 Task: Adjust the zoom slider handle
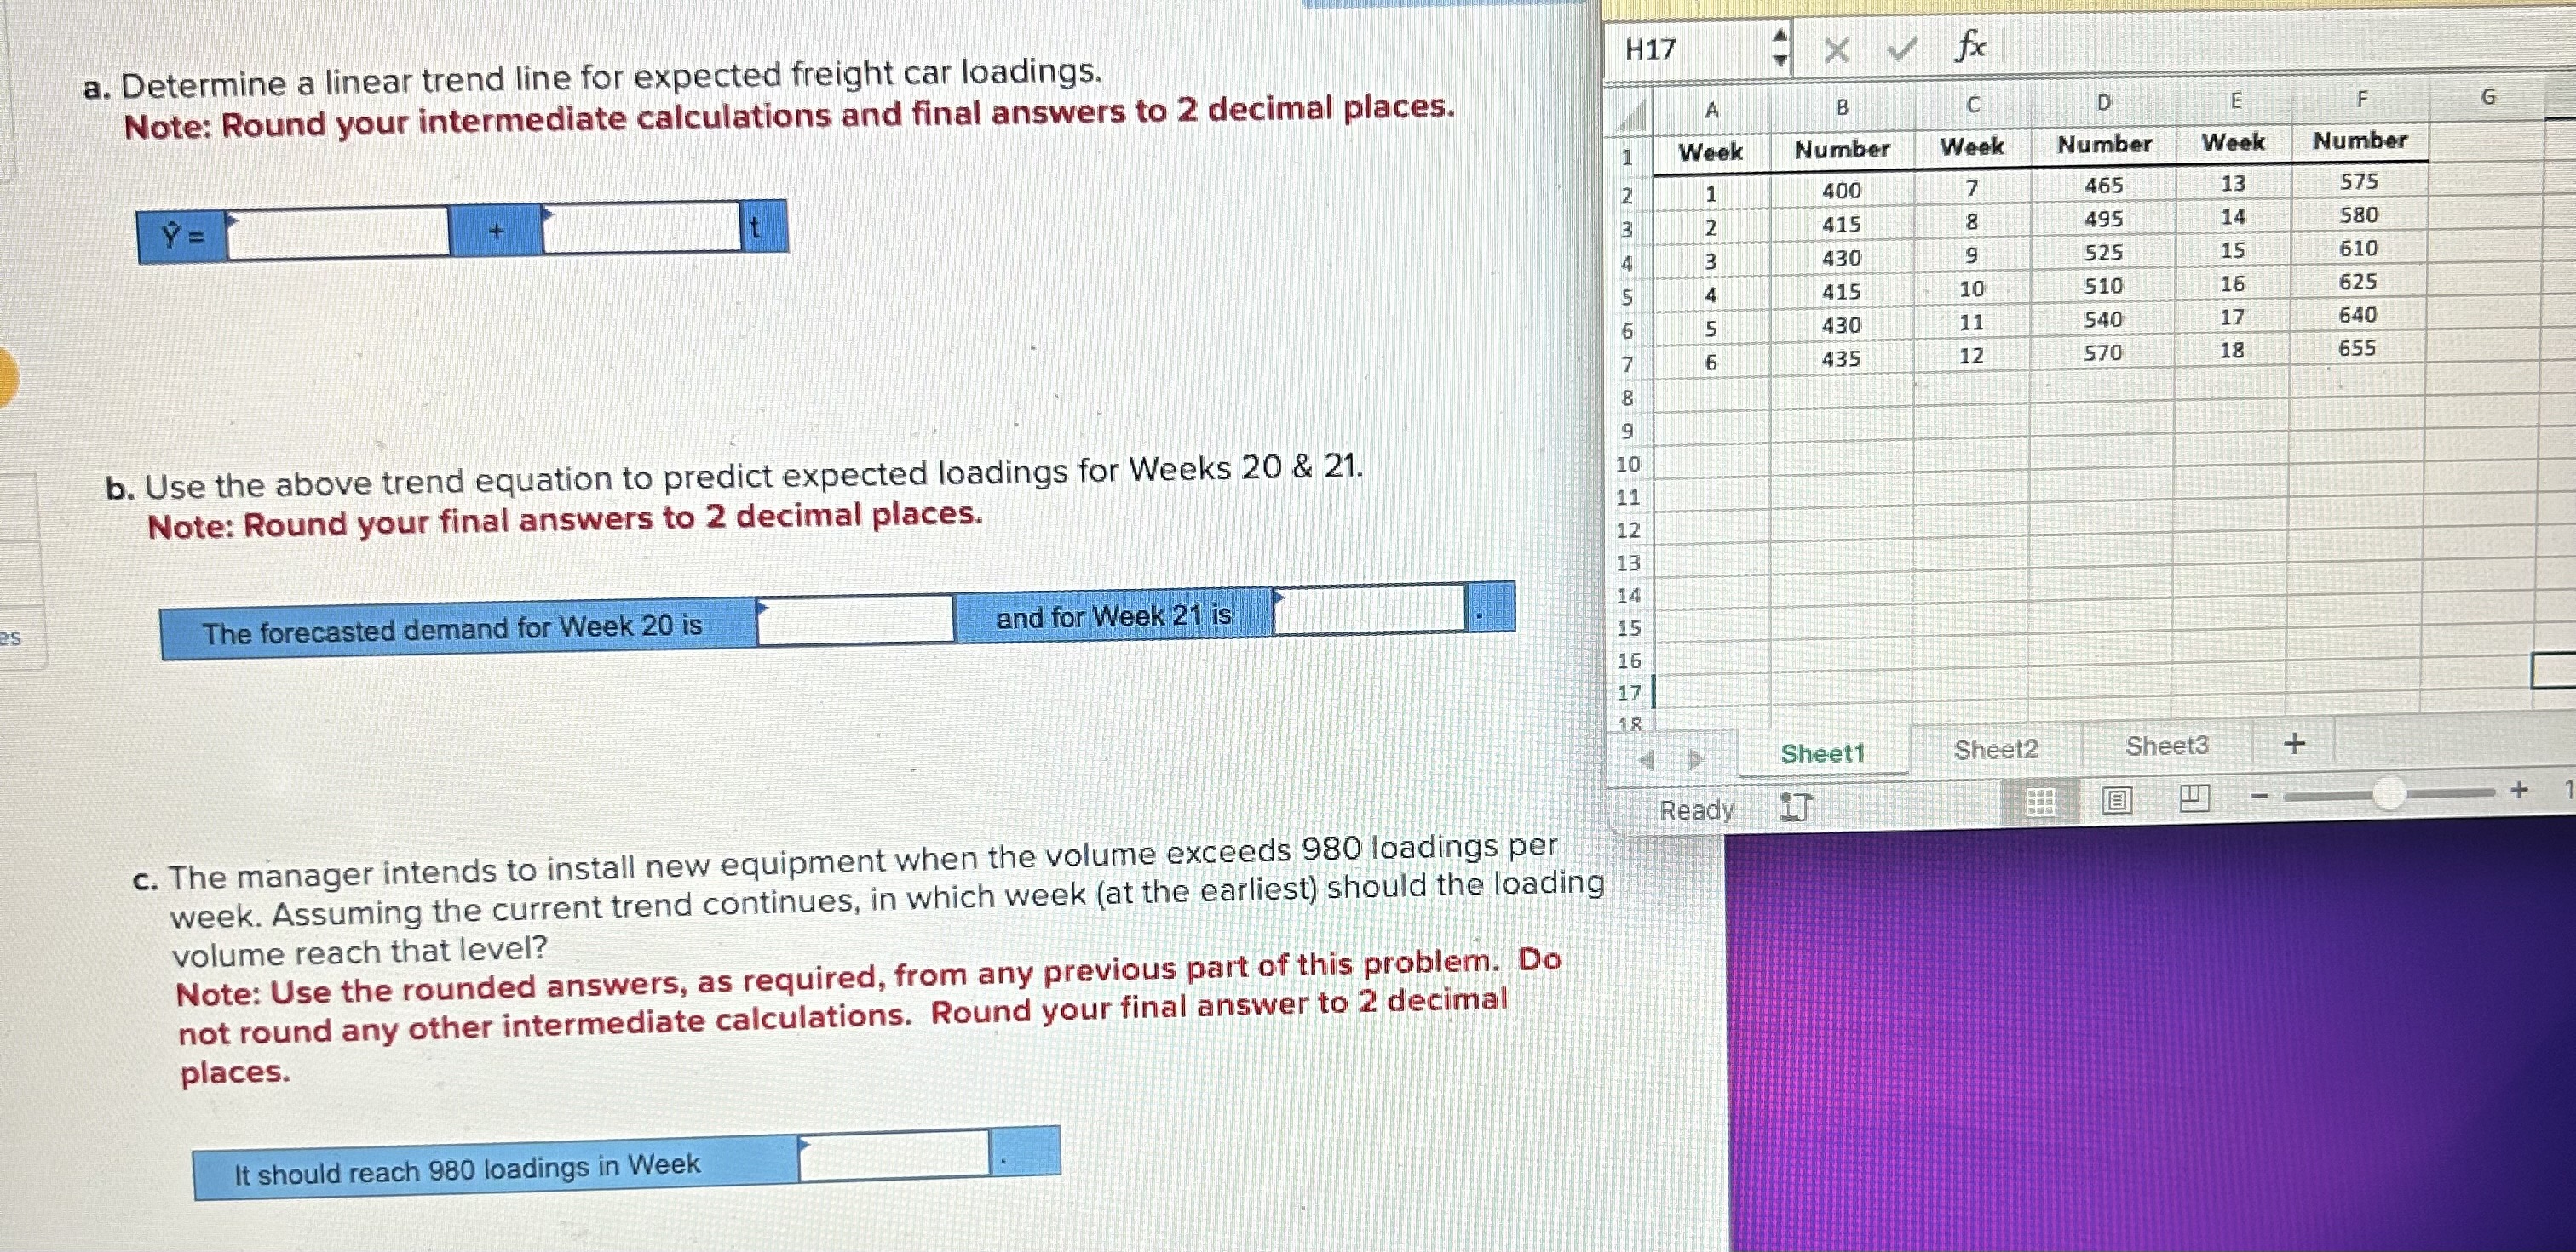click(x=2388, y=794)
